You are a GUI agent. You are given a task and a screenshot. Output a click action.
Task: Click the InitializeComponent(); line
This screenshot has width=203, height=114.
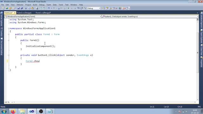[41, 46]
